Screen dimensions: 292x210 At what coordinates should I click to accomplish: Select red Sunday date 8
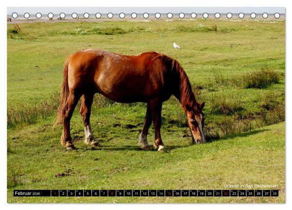tap(112, 193)
